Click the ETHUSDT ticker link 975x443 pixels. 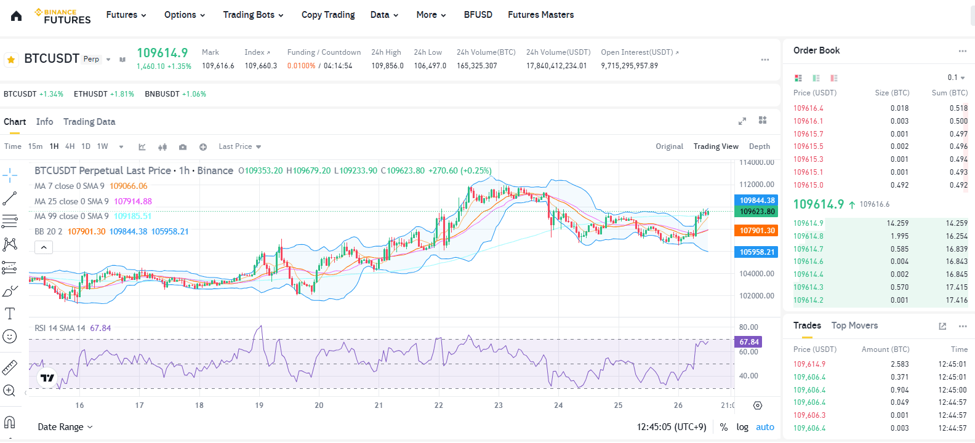104,94
